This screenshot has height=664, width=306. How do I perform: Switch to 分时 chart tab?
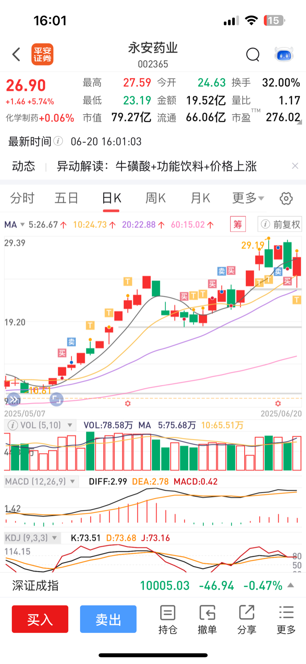[x=22, y=198]
